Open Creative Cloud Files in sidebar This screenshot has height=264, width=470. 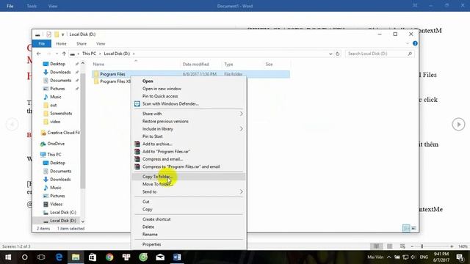[60, 133]
